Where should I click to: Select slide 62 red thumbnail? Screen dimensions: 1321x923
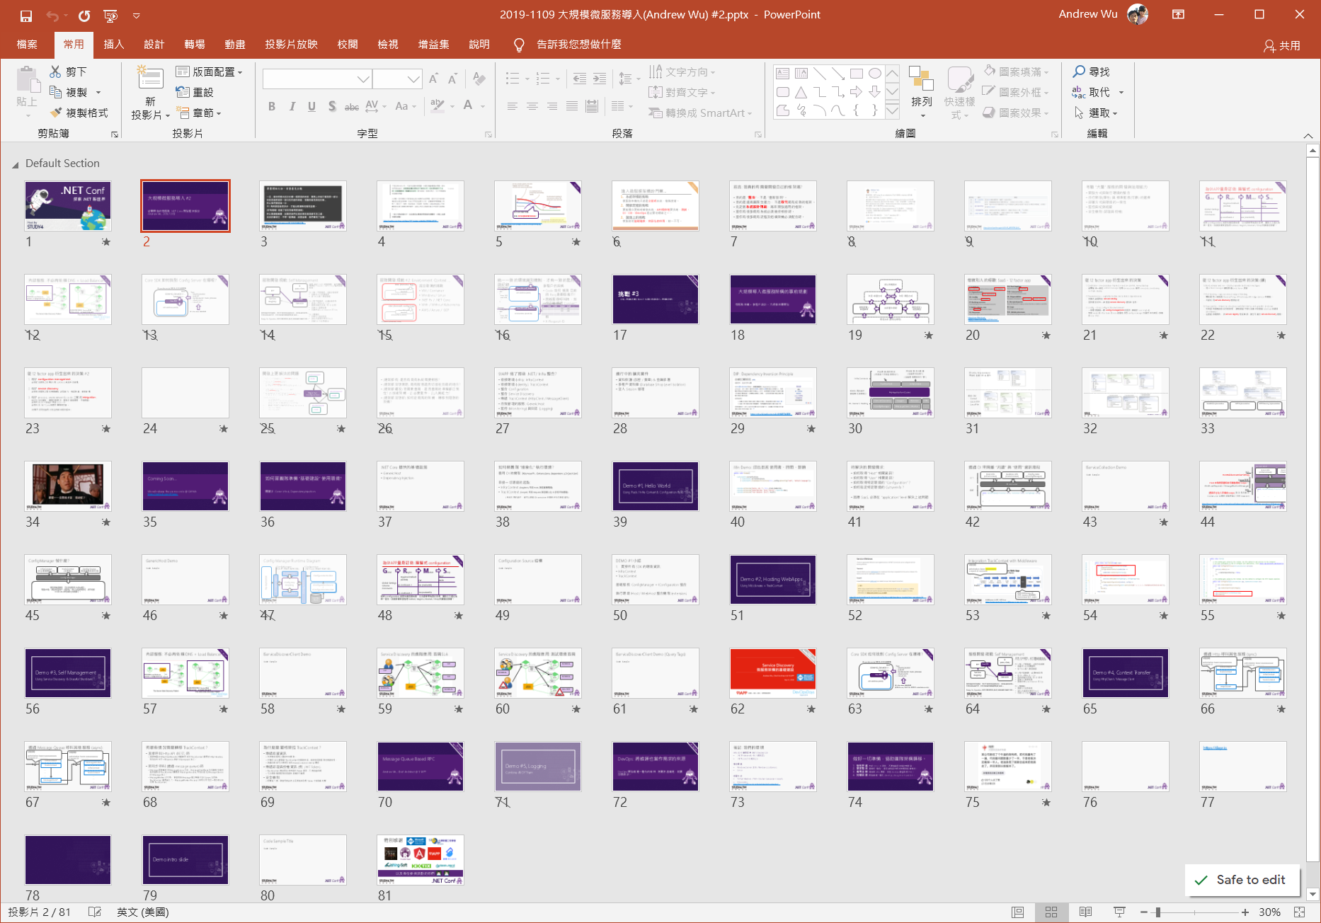(x=772, y=673)
